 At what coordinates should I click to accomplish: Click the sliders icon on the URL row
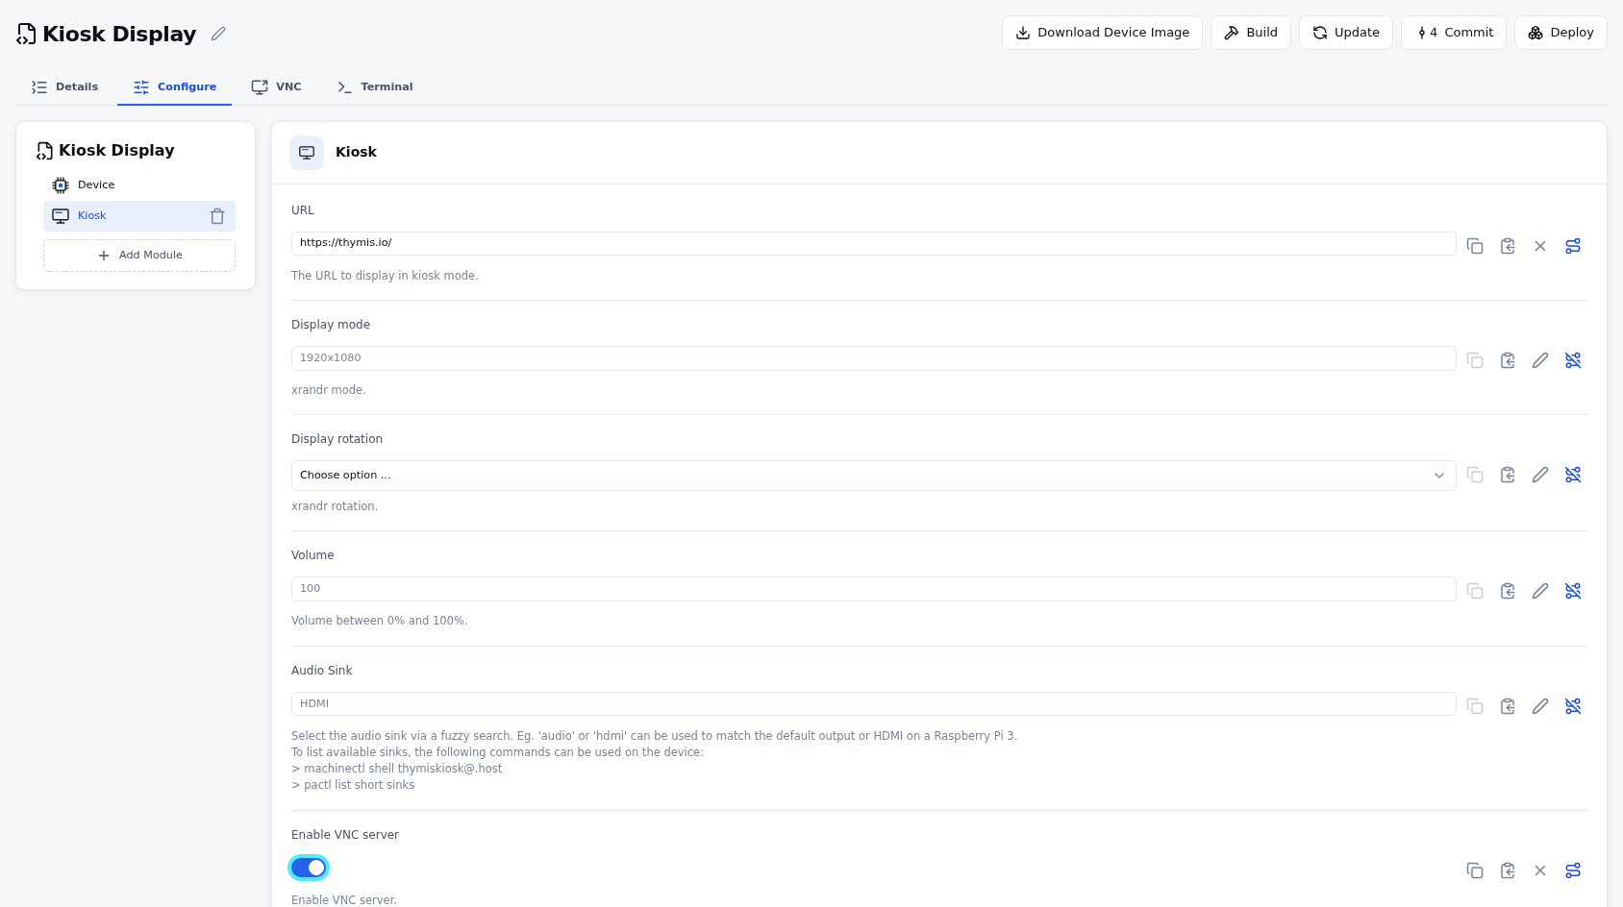point(1573,246)
